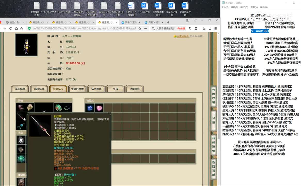Click the seller ID 212895019
The width and height of the screenshot is (302, 186).
pyautogui.click(x=73, y=52)
